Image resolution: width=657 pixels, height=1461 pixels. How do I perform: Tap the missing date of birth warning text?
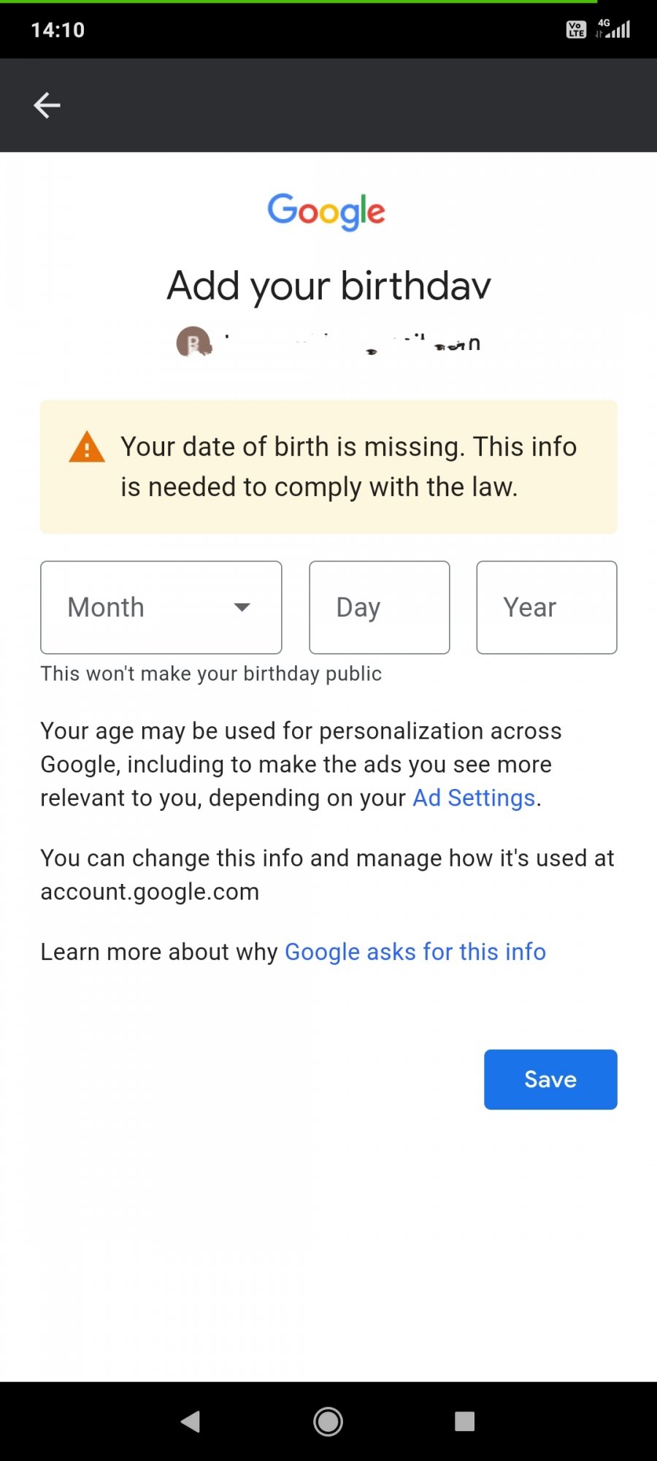pos(348,467)
